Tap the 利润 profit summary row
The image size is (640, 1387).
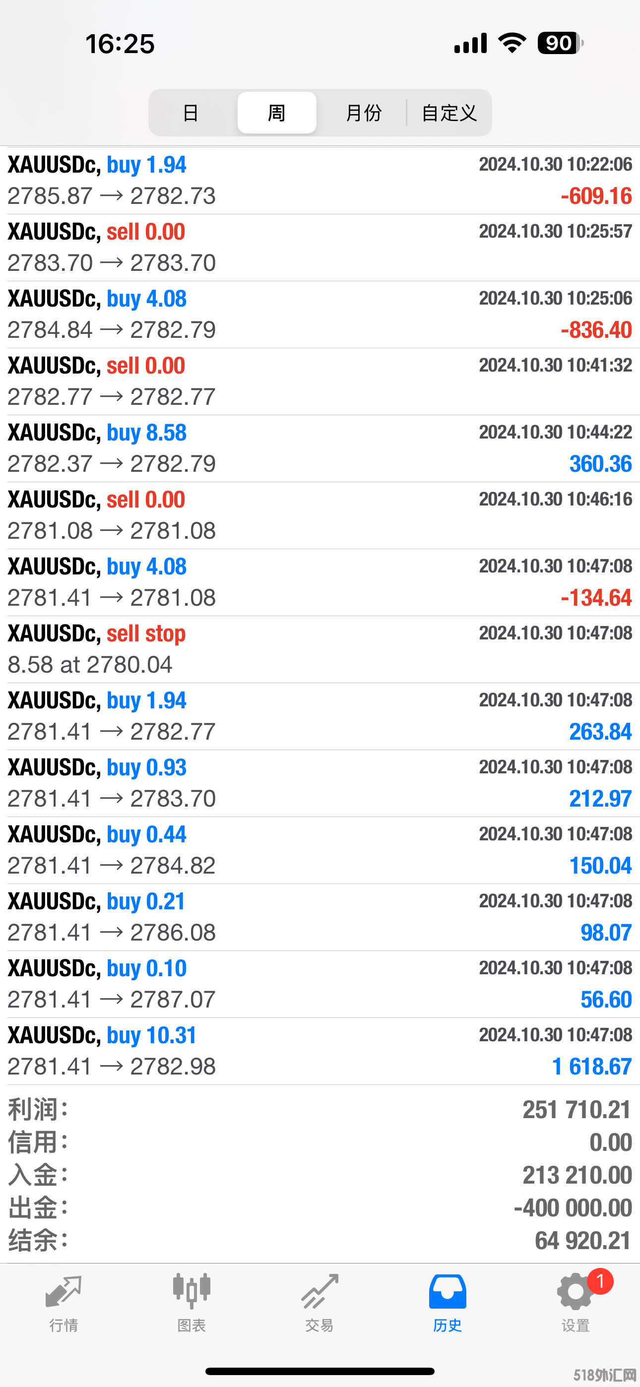[x=320, y=1110]
